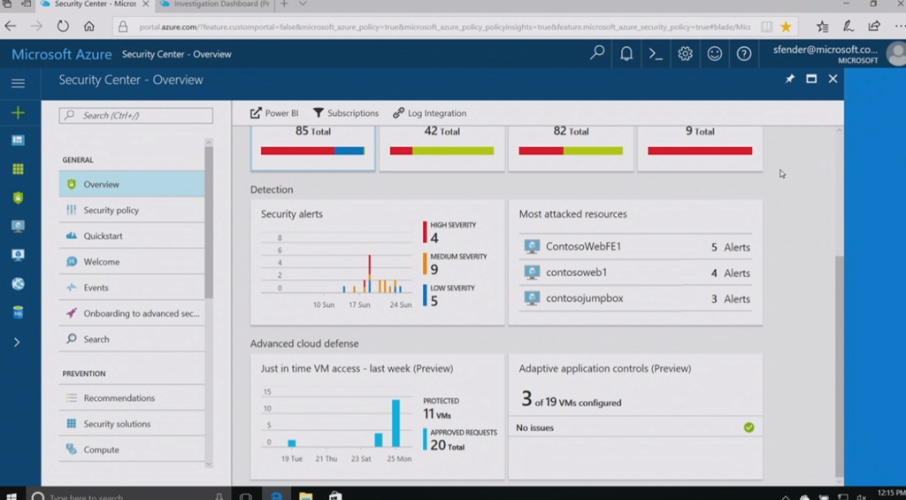Open contosoweb1 attacked resource row

coord(635,273)
